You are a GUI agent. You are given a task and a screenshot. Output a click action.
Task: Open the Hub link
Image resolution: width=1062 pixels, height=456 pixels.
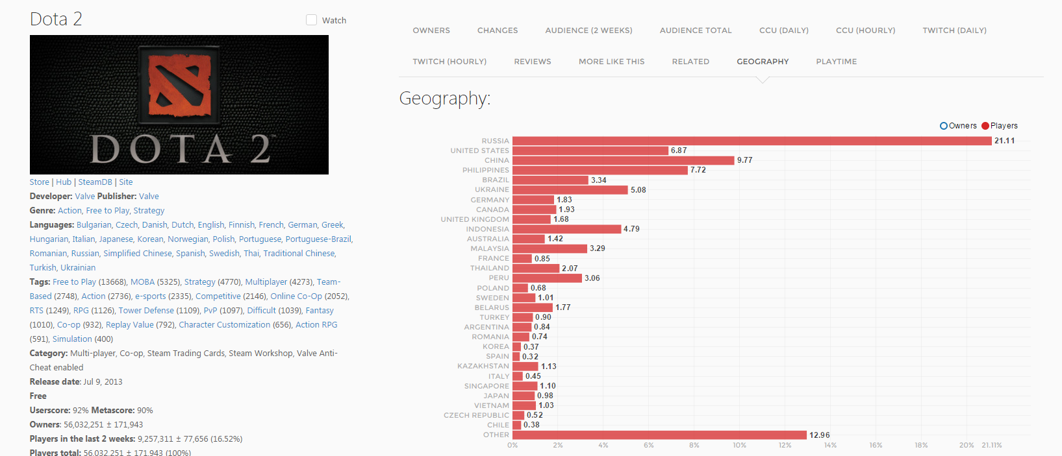pyautogui.click(x=64, y=182)
